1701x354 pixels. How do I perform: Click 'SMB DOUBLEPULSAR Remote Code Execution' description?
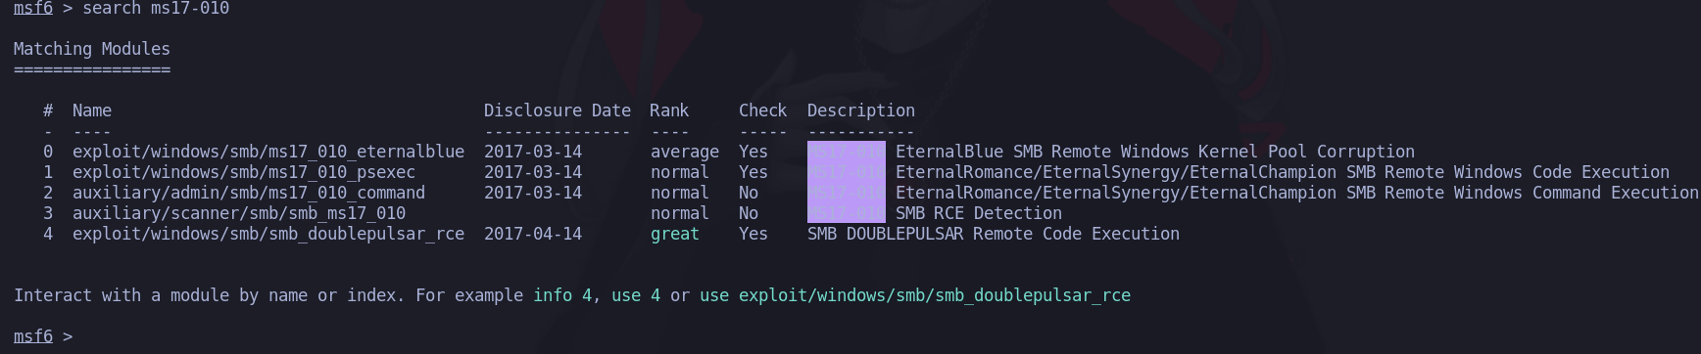994,234
